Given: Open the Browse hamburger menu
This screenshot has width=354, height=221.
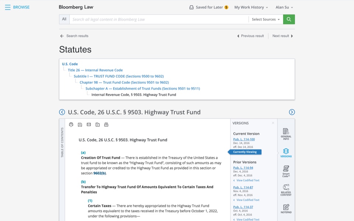Looking at the screenshot, I should coord(8,7).
